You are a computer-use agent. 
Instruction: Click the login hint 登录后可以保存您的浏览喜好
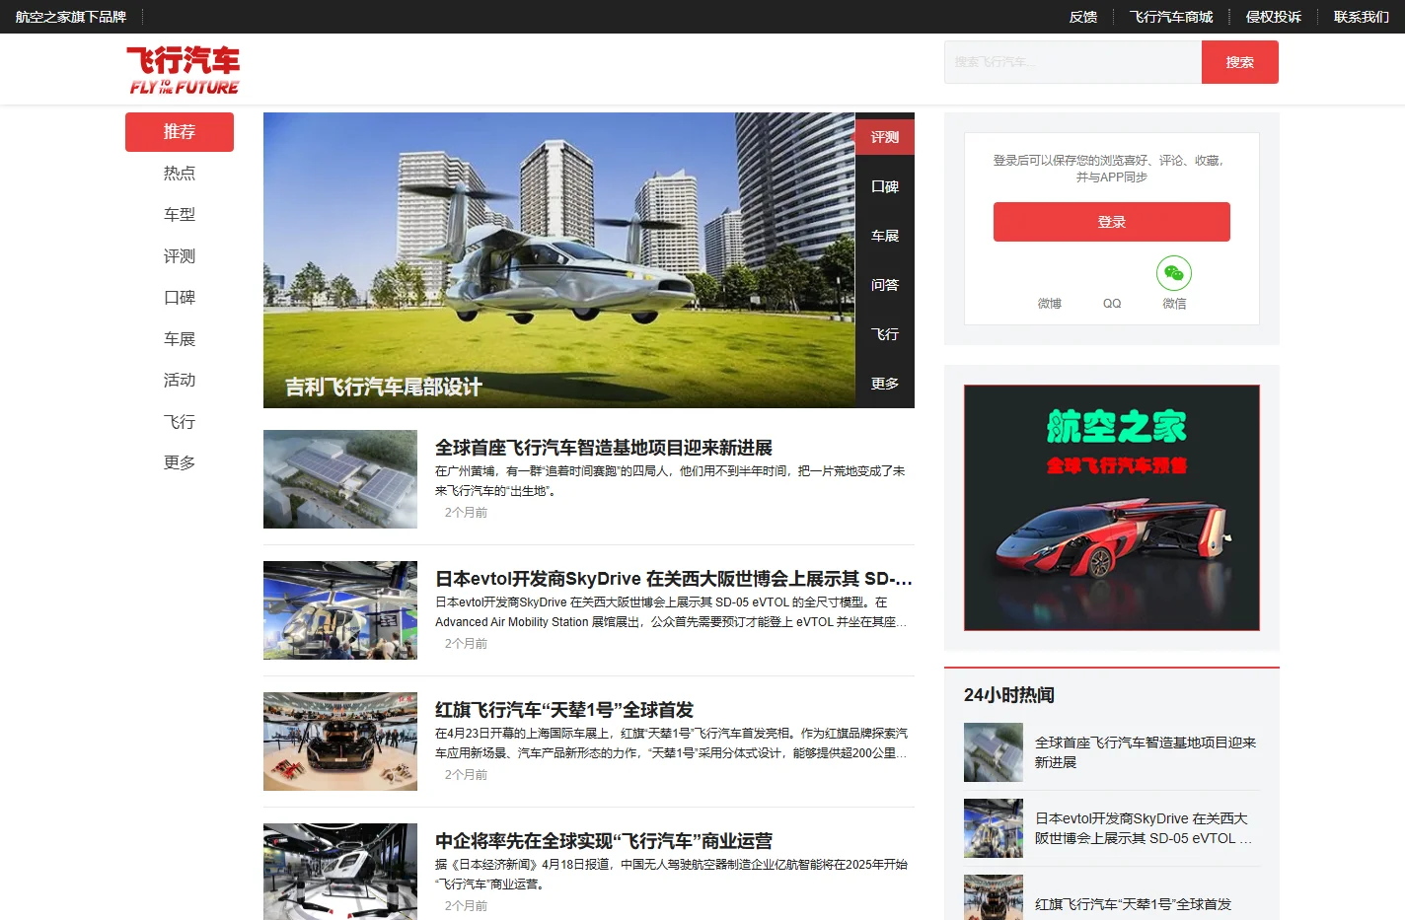1111,169
